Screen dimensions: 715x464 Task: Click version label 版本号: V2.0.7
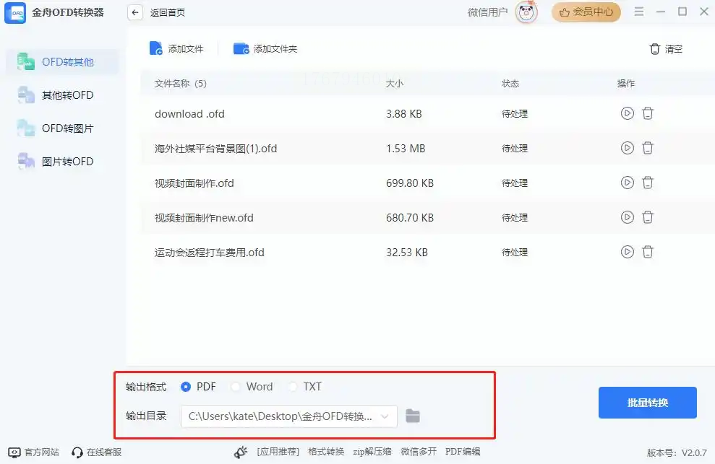click(x=677, y=452)
